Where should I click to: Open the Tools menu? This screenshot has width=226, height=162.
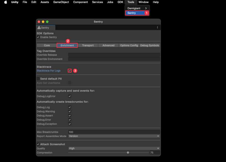130,2
